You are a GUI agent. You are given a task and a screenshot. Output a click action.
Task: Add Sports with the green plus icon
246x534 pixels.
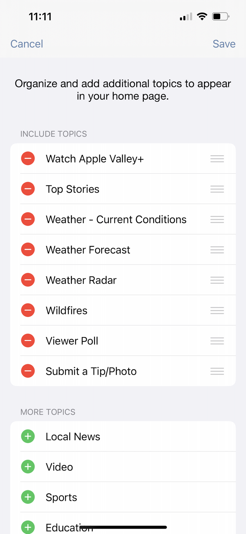click(x=28, y=497)
